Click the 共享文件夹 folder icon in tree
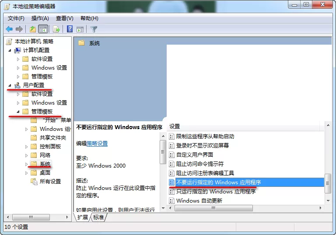Viewport: 336px width, 235px height. click(34, 138)
